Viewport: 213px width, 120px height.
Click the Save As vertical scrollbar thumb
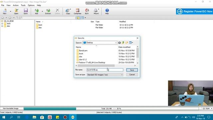(137, 53)
